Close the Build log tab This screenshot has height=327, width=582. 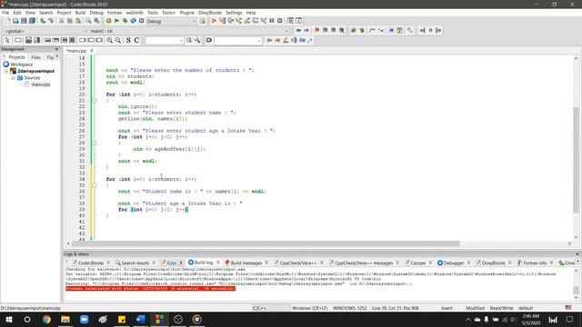point(218,263)
